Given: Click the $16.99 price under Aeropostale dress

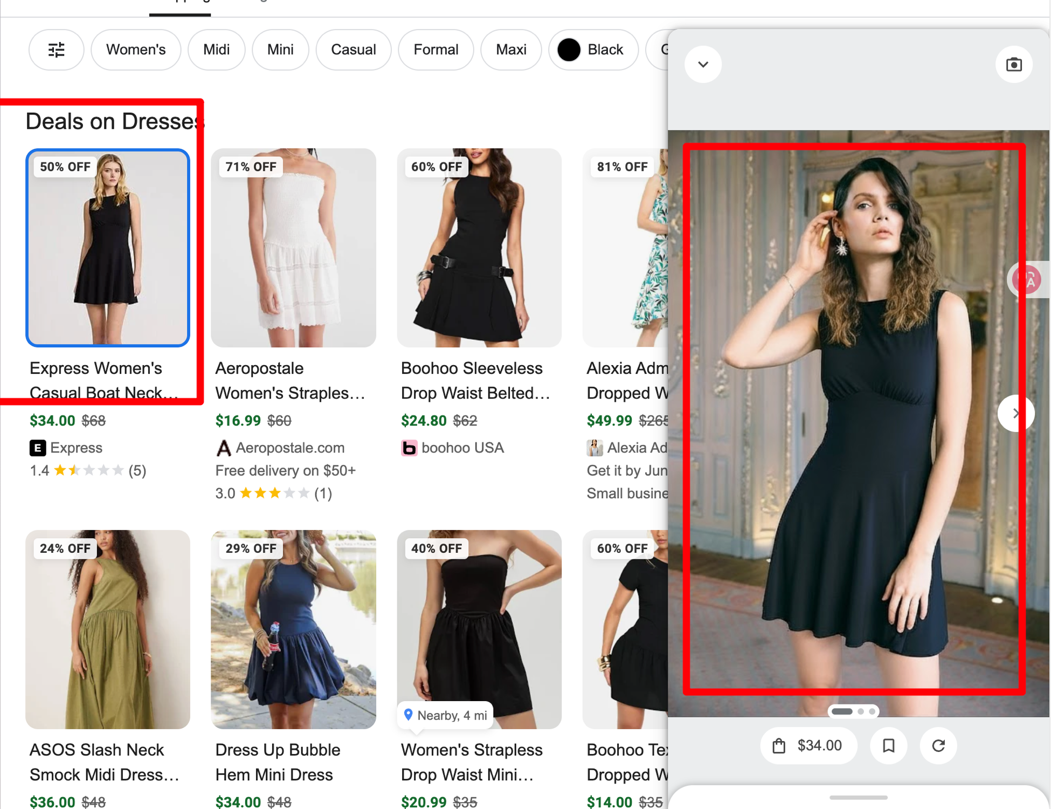Looking at the screenshot, I should point(238,421).
